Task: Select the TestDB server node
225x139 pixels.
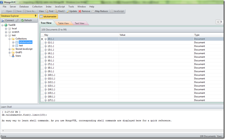Action: 12,25
